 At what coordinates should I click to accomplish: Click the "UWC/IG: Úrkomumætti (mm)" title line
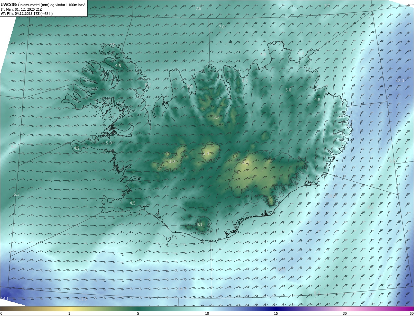click(x=43, y=4)
